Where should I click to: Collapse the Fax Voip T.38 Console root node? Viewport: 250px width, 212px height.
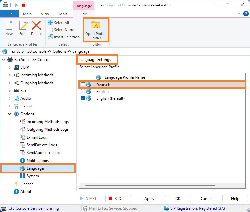click(x=3, y=60)
